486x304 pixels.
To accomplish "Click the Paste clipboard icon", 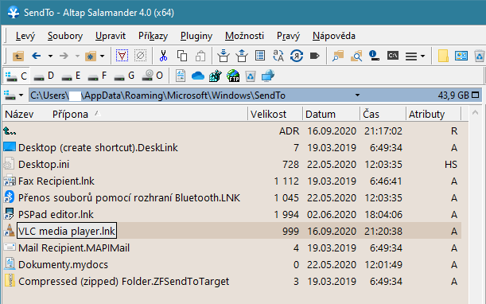I will 200,56.
